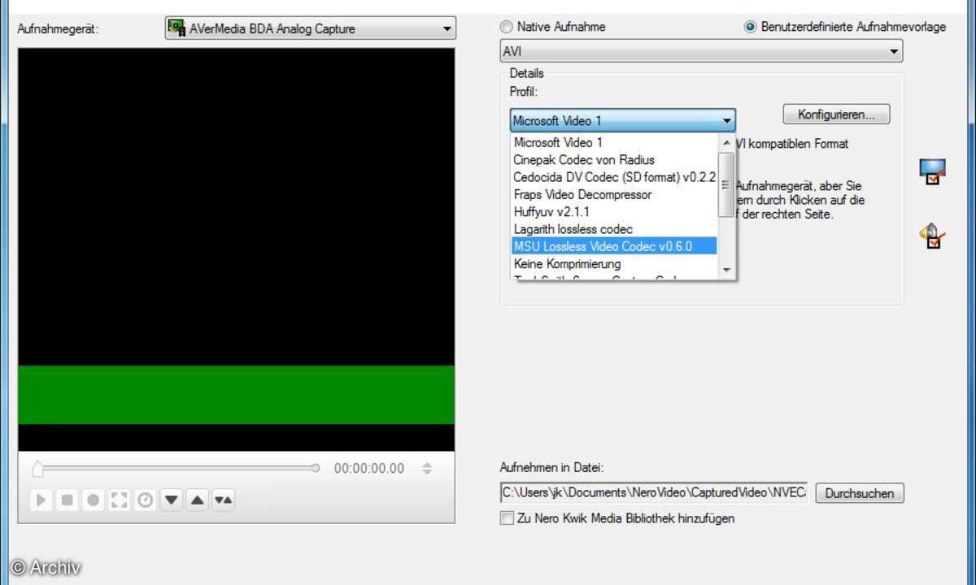Open audio settings via the speaker checkmark icon
976x585 pixels.
point(931,236)
